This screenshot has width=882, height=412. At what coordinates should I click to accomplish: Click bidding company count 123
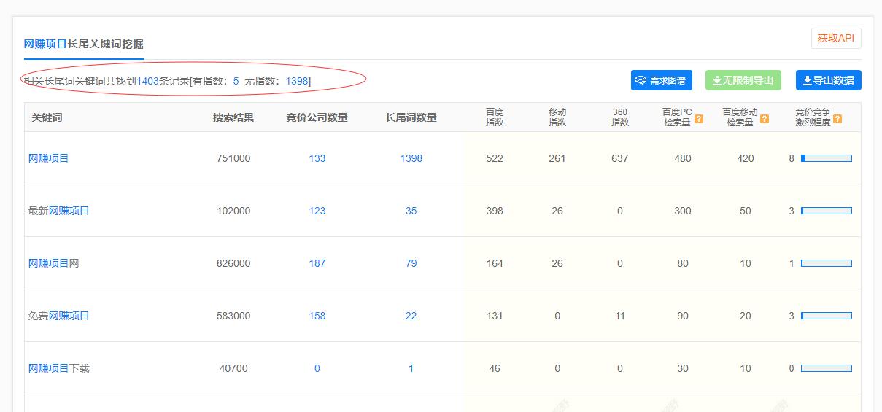point(317,211)
